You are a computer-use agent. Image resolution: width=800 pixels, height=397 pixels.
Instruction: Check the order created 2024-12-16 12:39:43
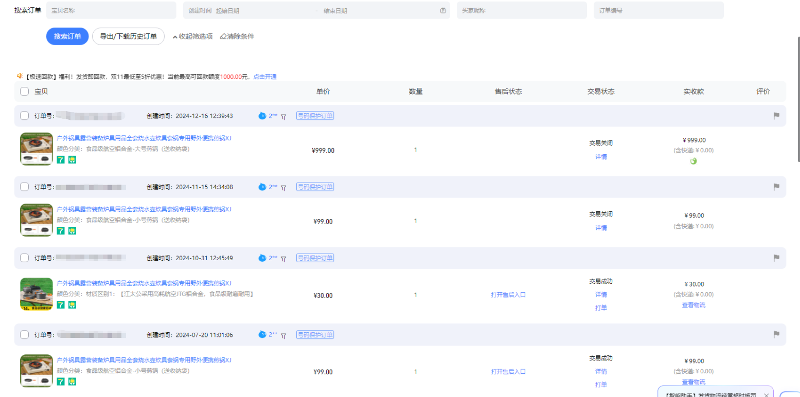[24, 116]
